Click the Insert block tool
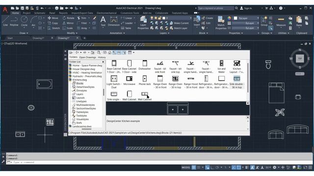 point(197,21)
